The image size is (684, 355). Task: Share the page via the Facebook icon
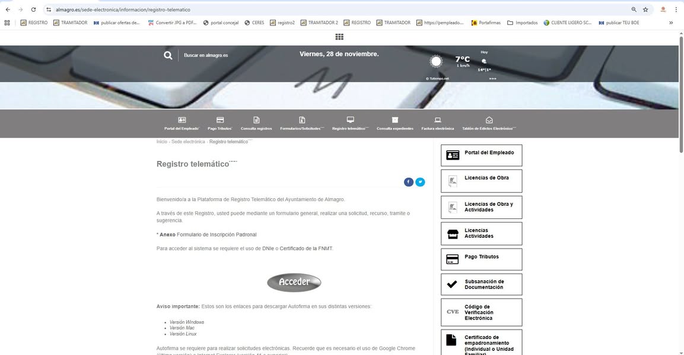[408, 182]
